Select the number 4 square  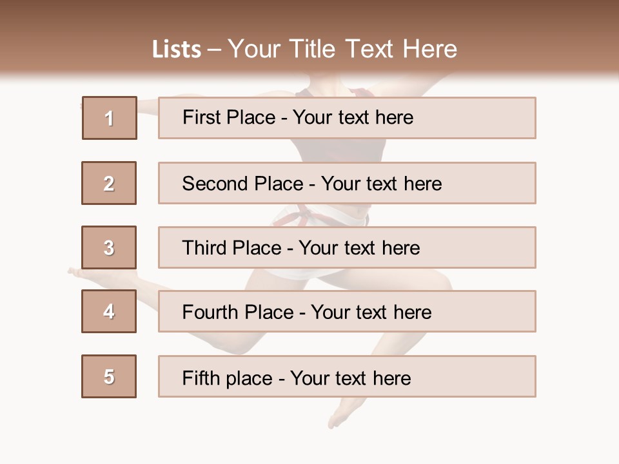pos(109,311)
